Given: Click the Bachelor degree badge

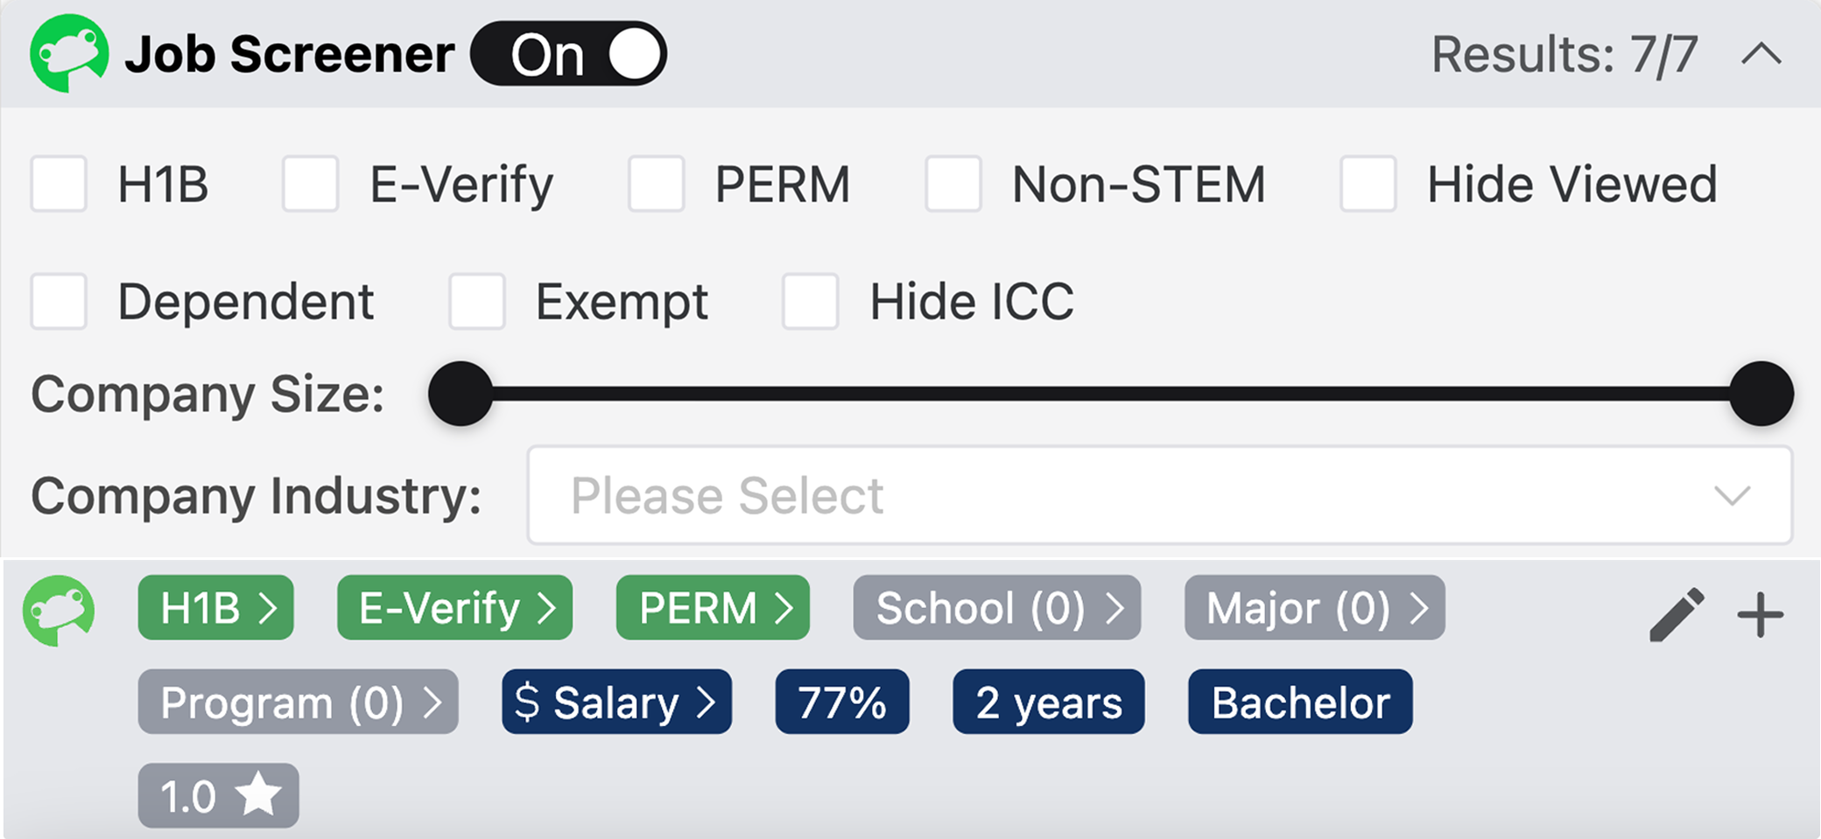Looking at the screenshot, I should pyautogui.click(x=1299, y=701).
